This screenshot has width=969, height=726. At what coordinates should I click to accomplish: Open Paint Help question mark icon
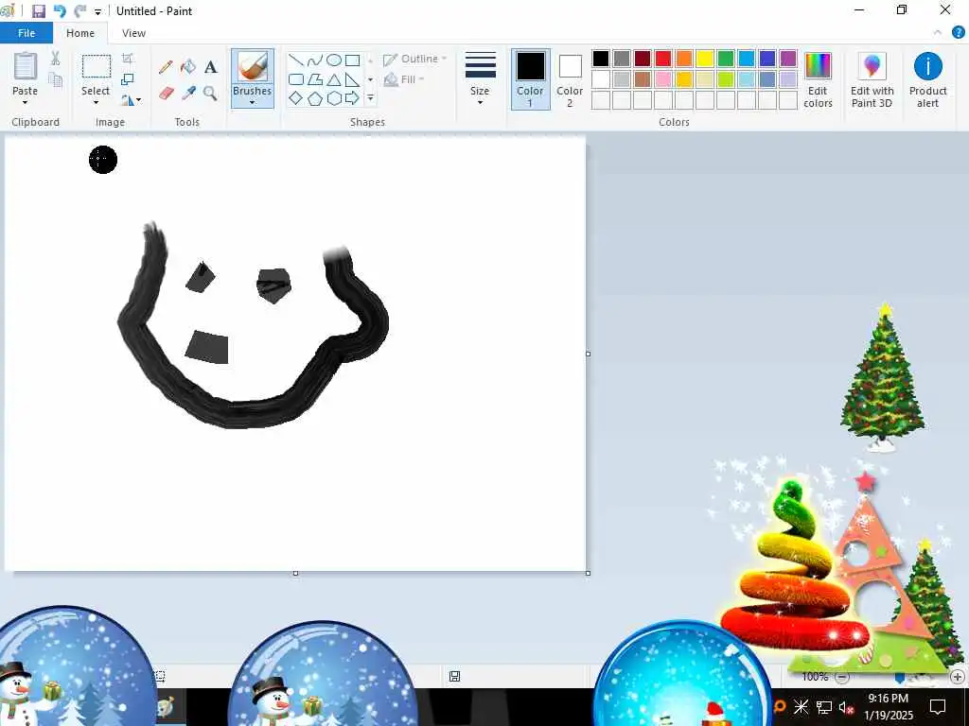(x=958, y=33)
